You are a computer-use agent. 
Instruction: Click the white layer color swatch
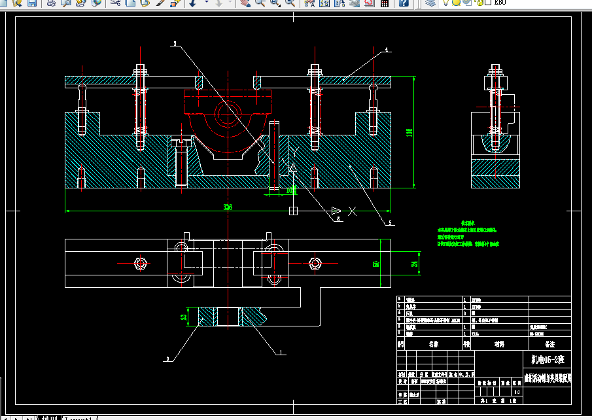tap(488, 3)
